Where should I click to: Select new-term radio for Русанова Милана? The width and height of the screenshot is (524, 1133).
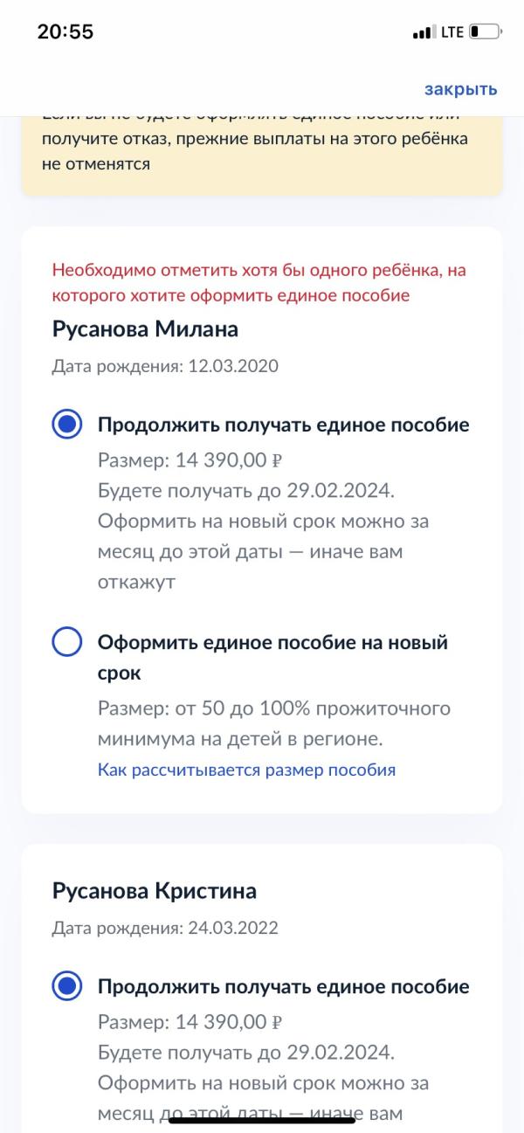pos(67,643)
